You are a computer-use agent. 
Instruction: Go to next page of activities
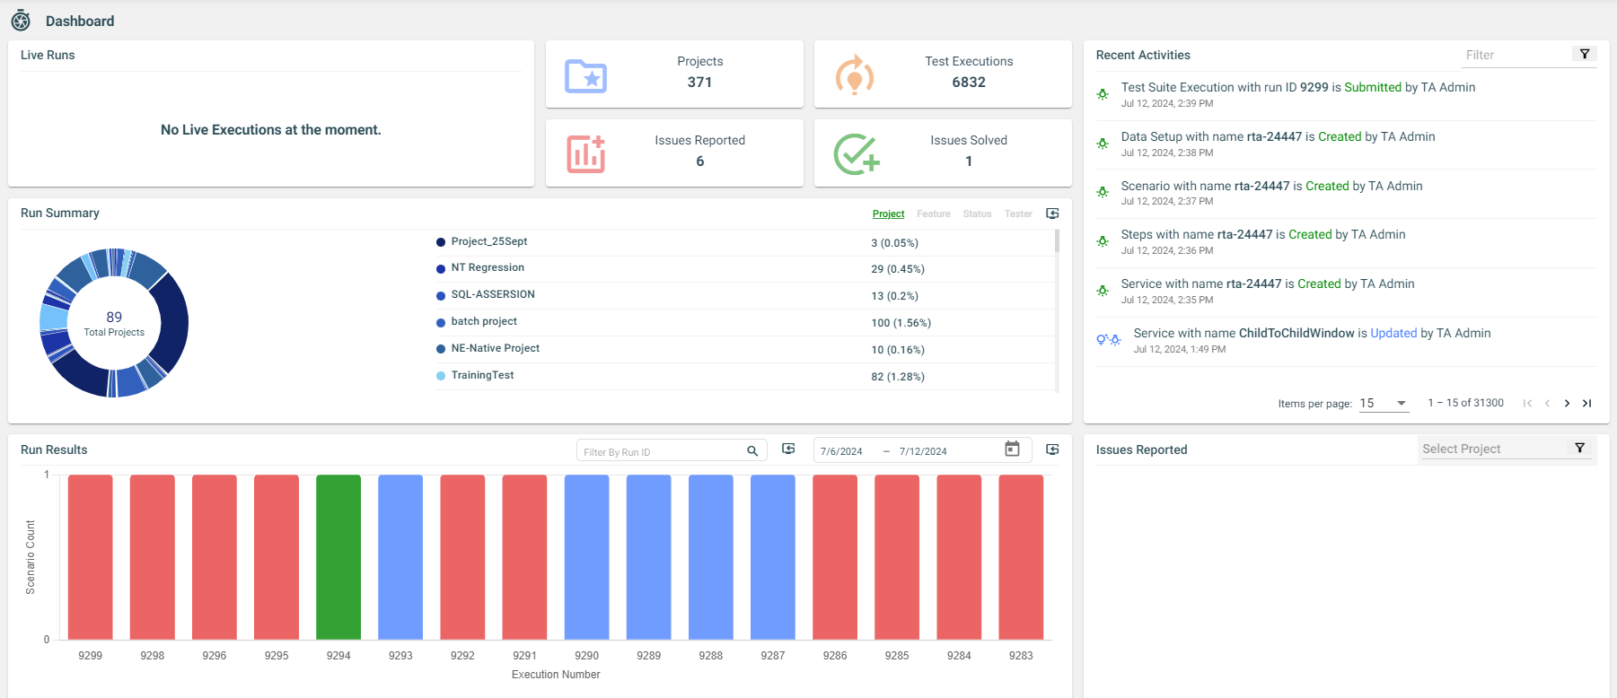(1567, 404)
